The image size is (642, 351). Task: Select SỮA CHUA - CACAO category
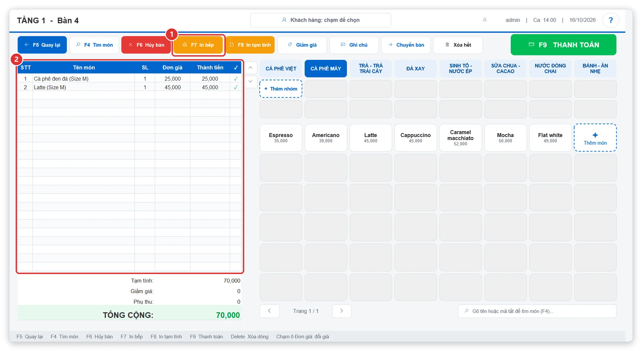[x=505, y=69]
